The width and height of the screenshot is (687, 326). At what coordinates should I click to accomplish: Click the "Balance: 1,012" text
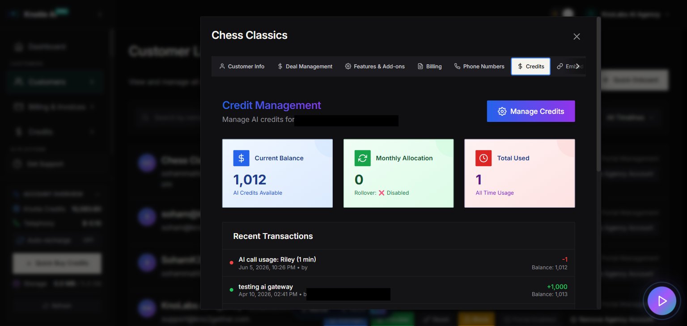point(549,267)
